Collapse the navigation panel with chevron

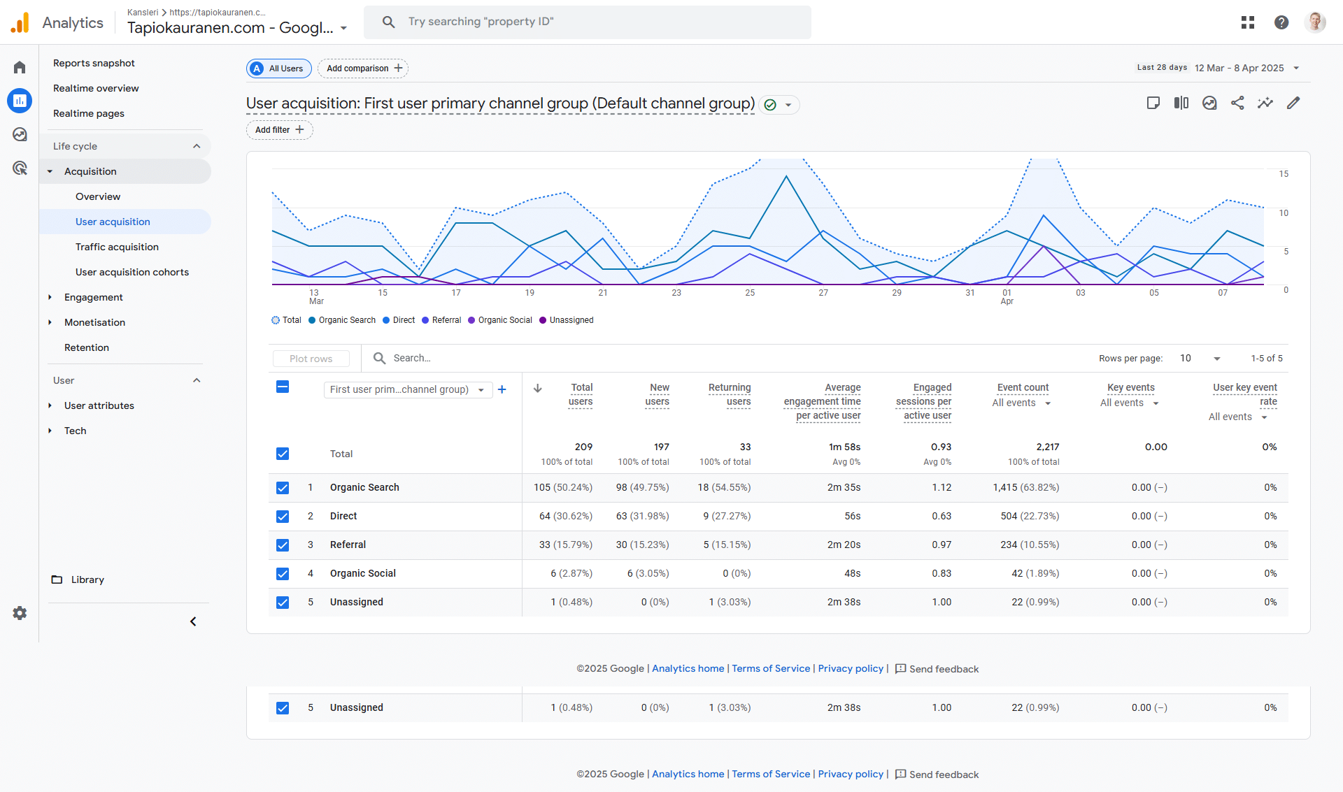(x=193, y=621)
